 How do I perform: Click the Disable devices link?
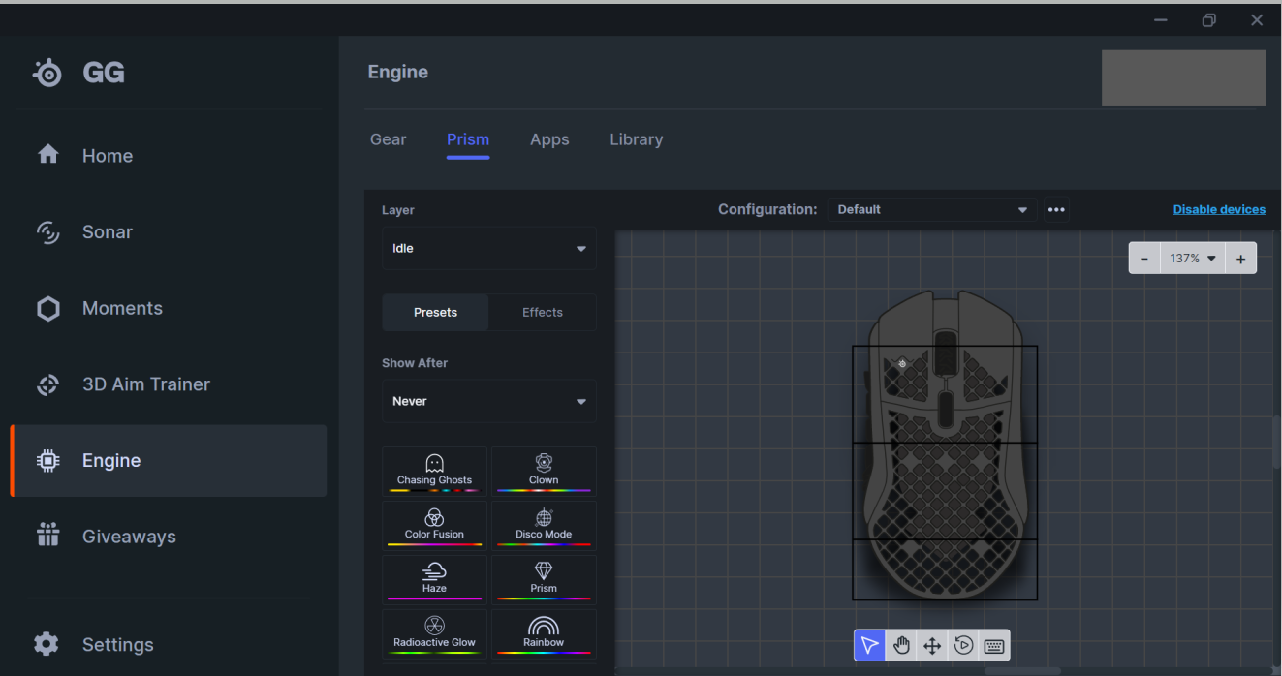[1219, 210]
